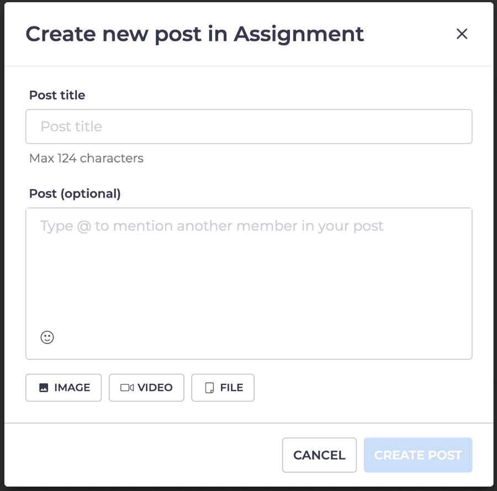Click the 'Type @ to mention' placeholder text

pyautogui.click(x=212, y=226)
